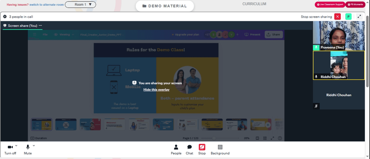Open the People panel
This screenshot has height=159, width=370.
[x=176, y=150]
